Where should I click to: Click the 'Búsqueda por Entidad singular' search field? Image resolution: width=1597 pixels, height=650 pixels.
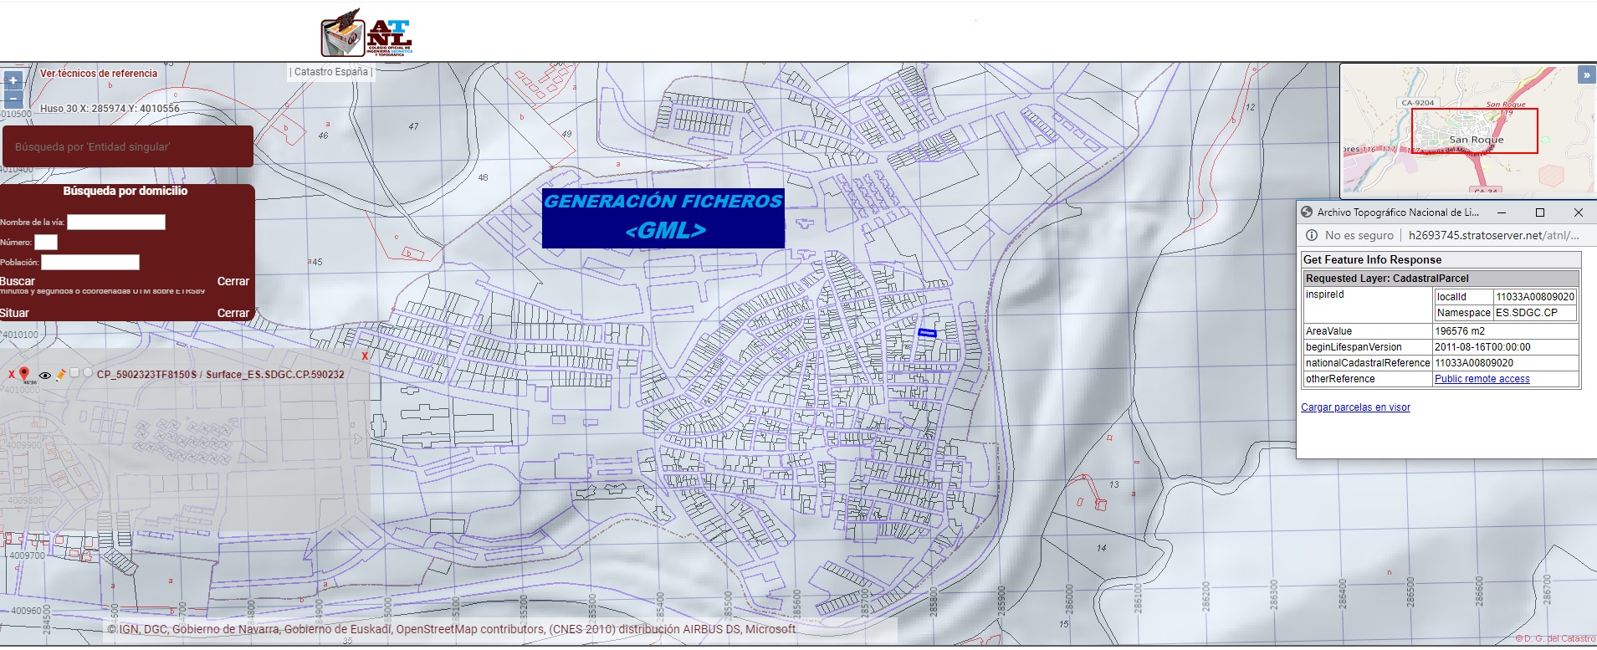click(128, 146)
